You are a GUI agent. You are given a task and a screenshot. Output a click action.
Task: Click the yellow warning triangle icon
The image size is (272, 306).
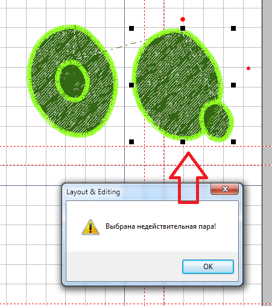(x=90, y=227)
